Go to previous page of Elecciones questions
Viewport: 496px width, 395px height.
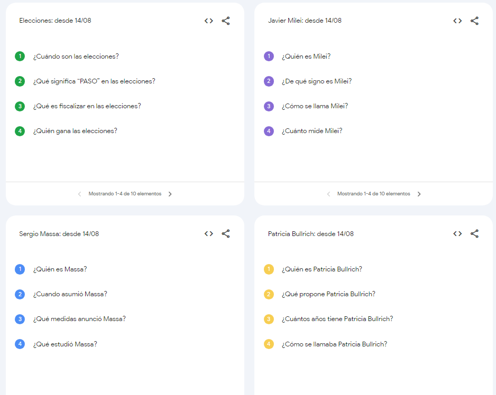79,194
